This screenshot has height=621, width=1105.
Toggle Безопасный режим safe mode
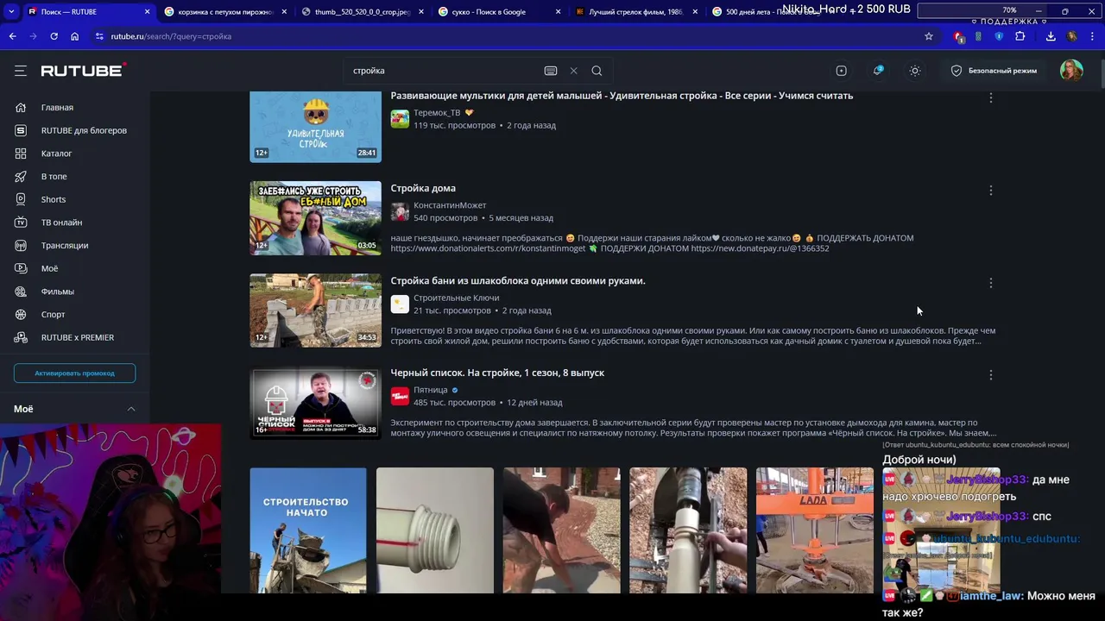994,71
